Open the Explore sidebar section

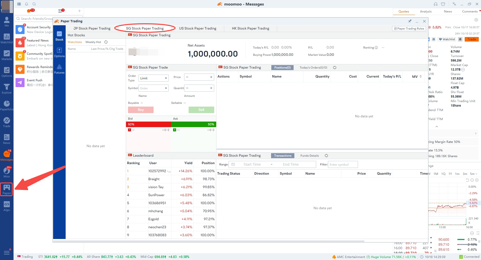7,89
